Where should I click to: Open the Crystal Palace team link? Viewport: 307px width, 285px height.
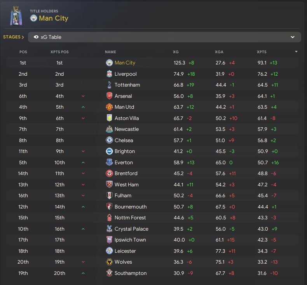pos(131,229)
